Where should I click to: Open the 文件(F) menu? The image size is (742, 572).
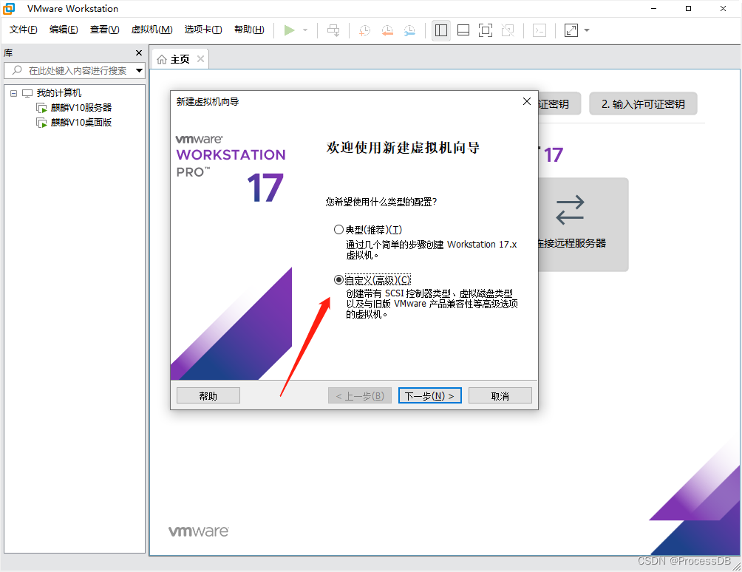coord(23,30)
